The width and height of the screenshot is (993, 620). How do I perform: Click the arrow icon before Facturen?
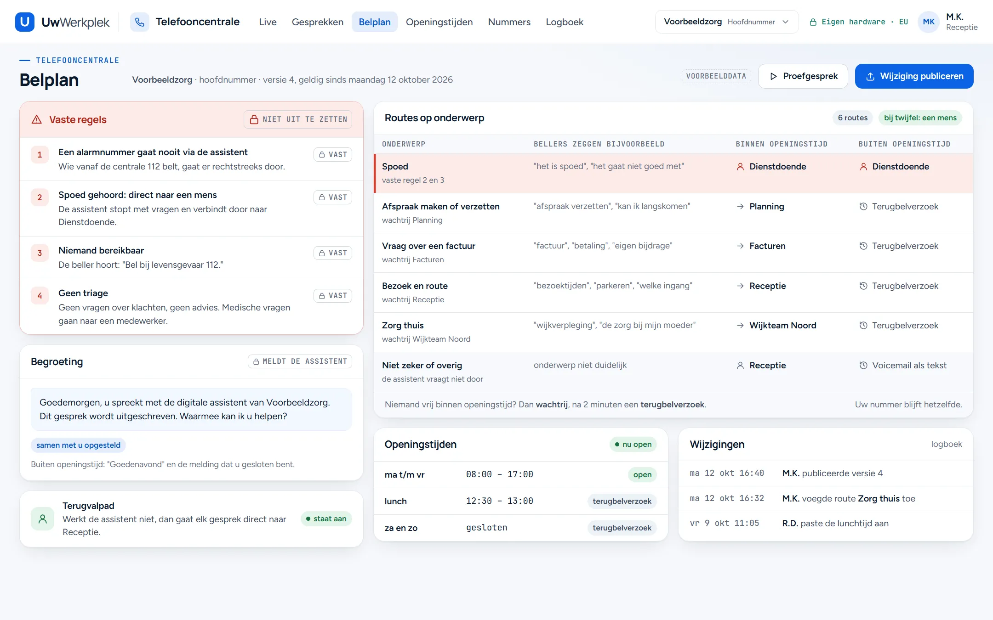coord(740,246)
